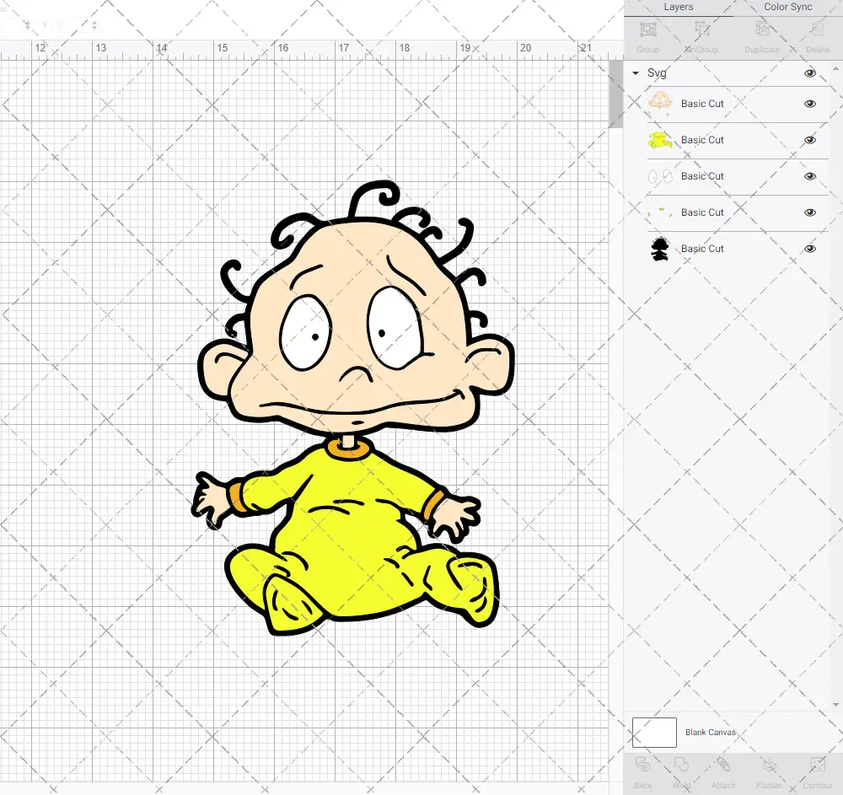The image size is (843, 795).
Task: Select the white eyes layer thumbnail
Action: point(660,176)
